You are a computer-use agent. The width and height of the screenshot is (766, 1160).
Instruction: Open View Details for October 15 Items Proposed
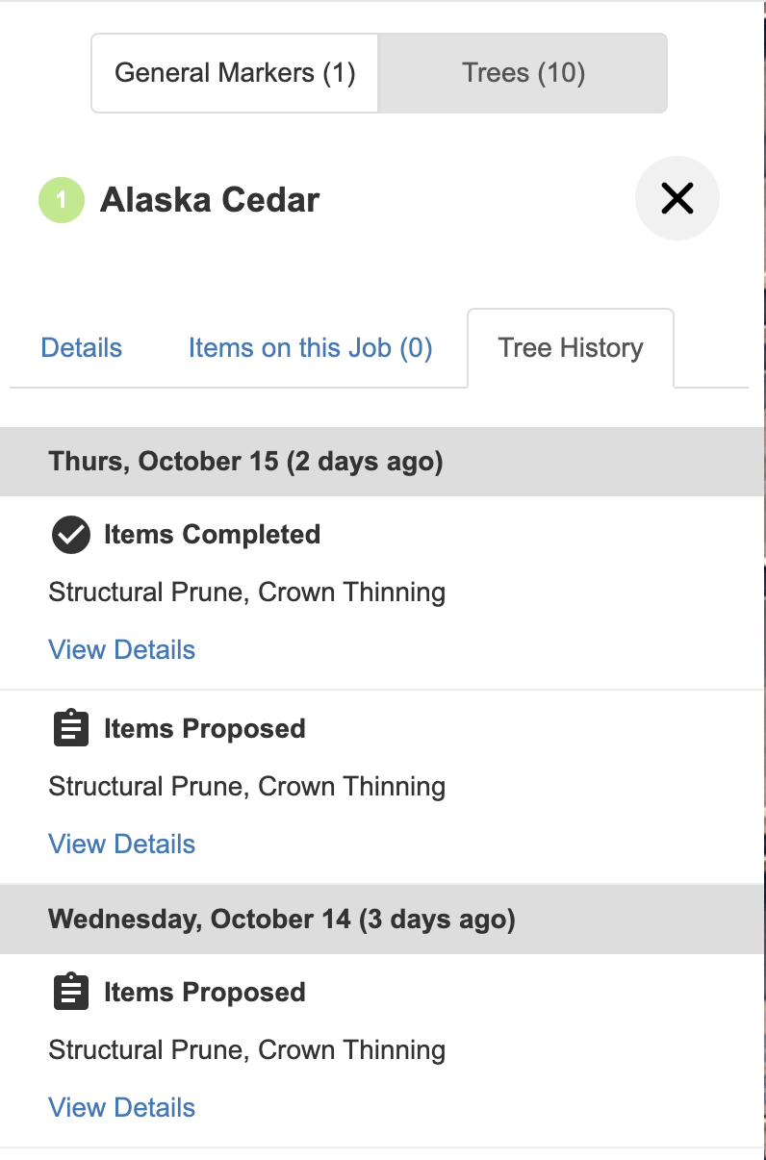point(122,845)
